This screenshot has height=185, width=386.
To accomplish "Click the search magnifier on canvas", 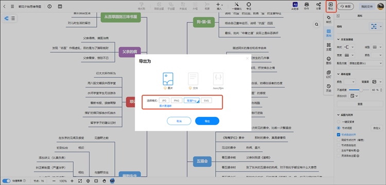I will tap(317, 24).
